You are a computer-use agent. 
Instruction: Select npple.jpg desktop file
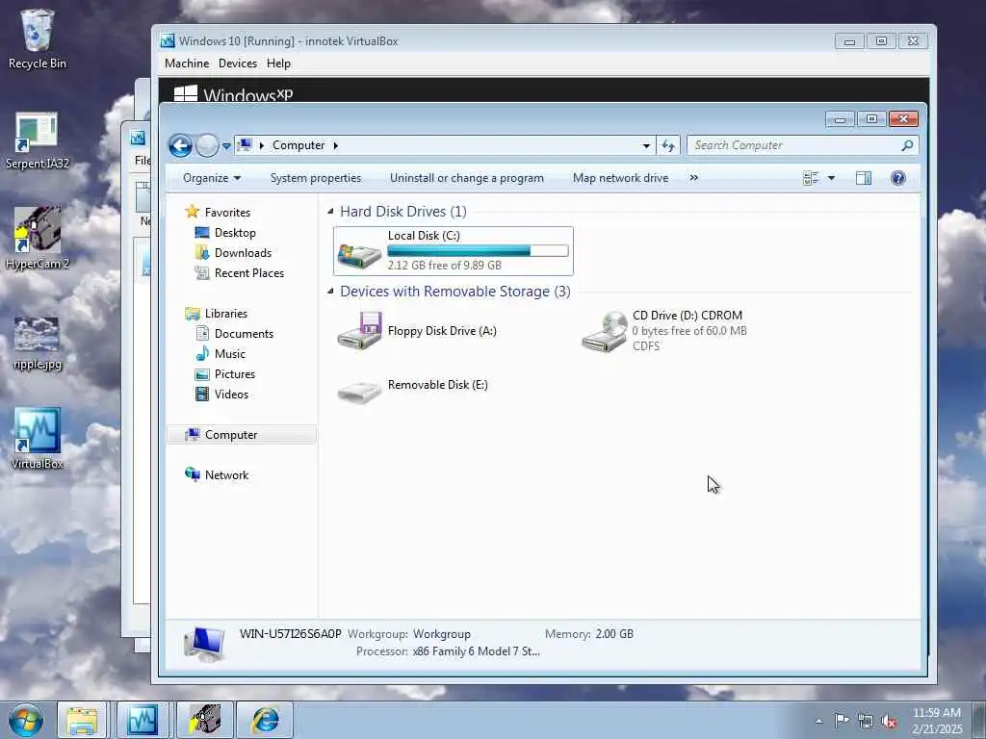click(38, 343)
